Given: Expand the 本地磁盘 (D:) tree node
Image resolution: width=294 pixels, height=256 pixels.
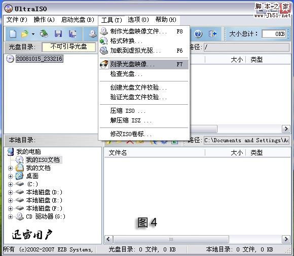Looking at the screenshot, I should (x=10, y=192).
